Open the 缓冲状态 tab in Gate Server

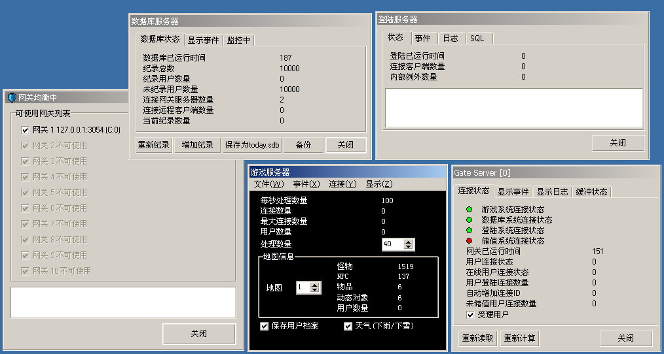pyautogui.click(x=591, y=192)
